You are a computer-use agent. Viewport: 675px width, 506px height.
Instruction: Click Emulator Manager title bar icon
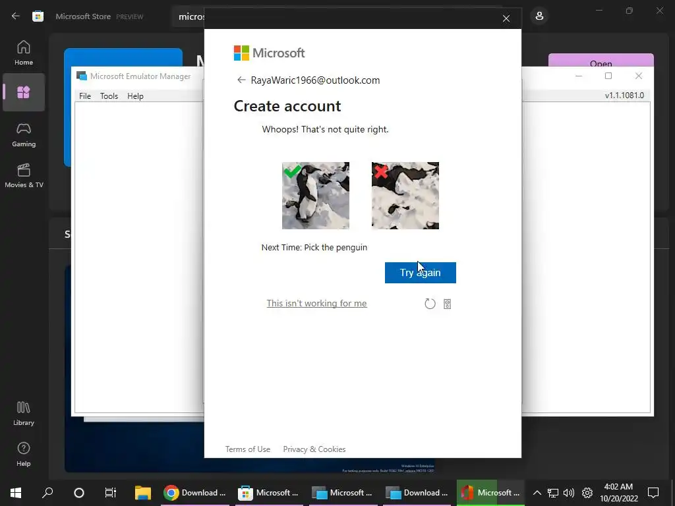[81, 76]
